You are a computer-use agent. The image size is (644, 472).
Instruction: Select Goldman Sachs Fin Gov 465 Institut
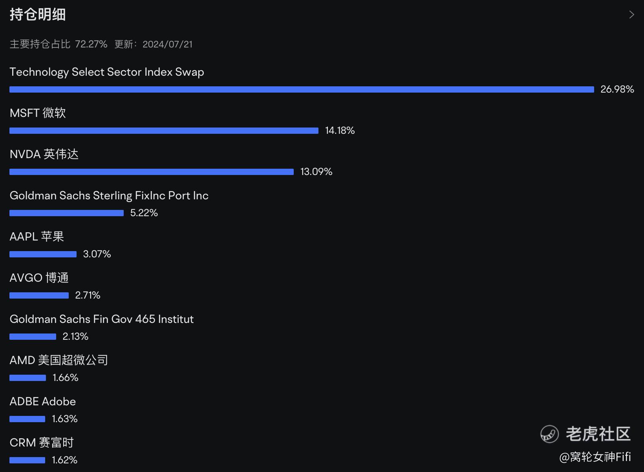101,319
